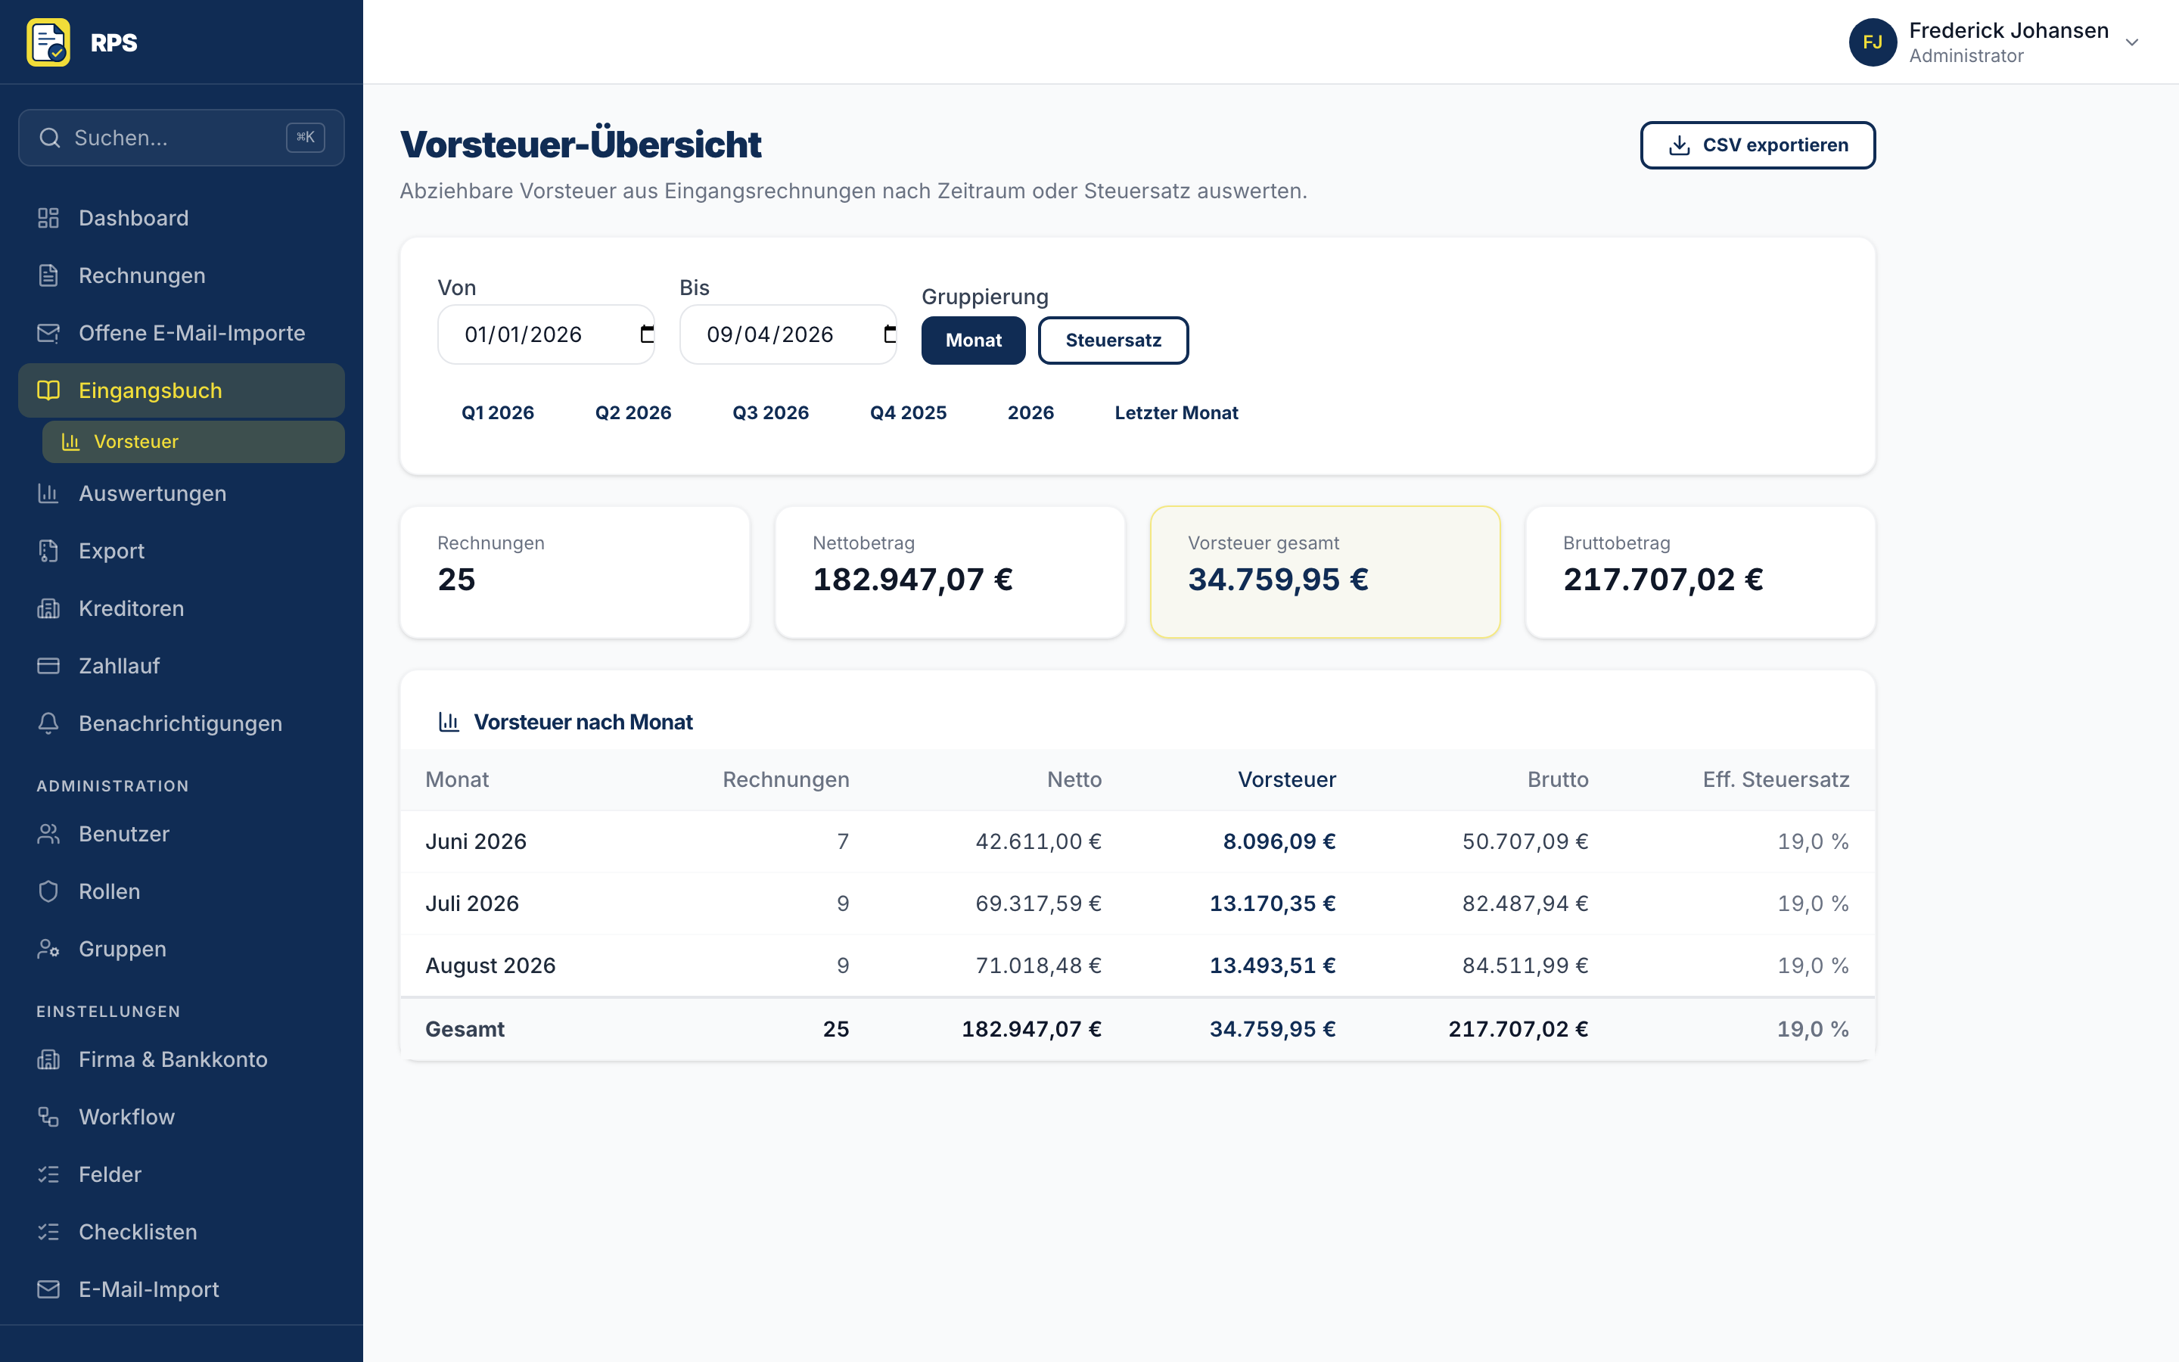Click the Vorsteuer column header

tap(1287, 780)
